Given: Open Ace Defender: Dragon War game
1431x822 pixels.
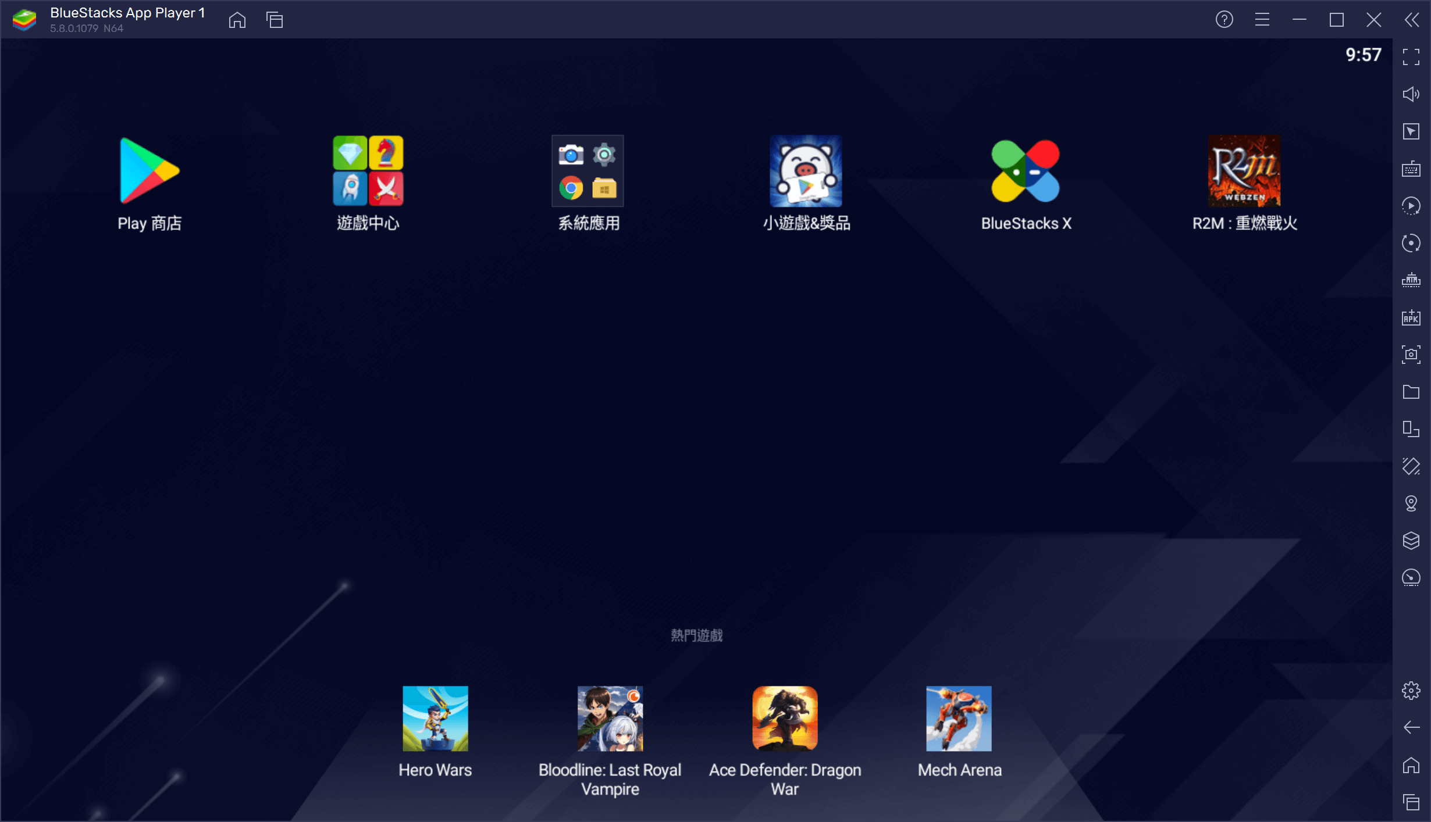Looking at the screenshot, I should [x=785, y=719].
